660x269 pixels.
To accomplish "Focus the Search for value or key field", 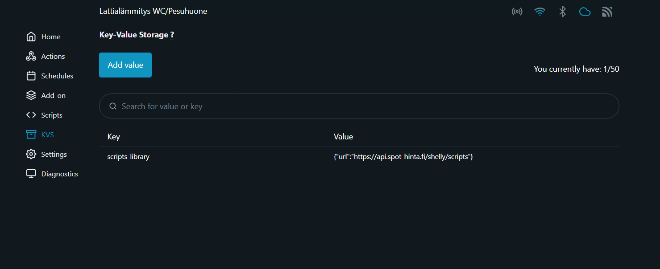I will pyautogui.click(x=359, y=106).
